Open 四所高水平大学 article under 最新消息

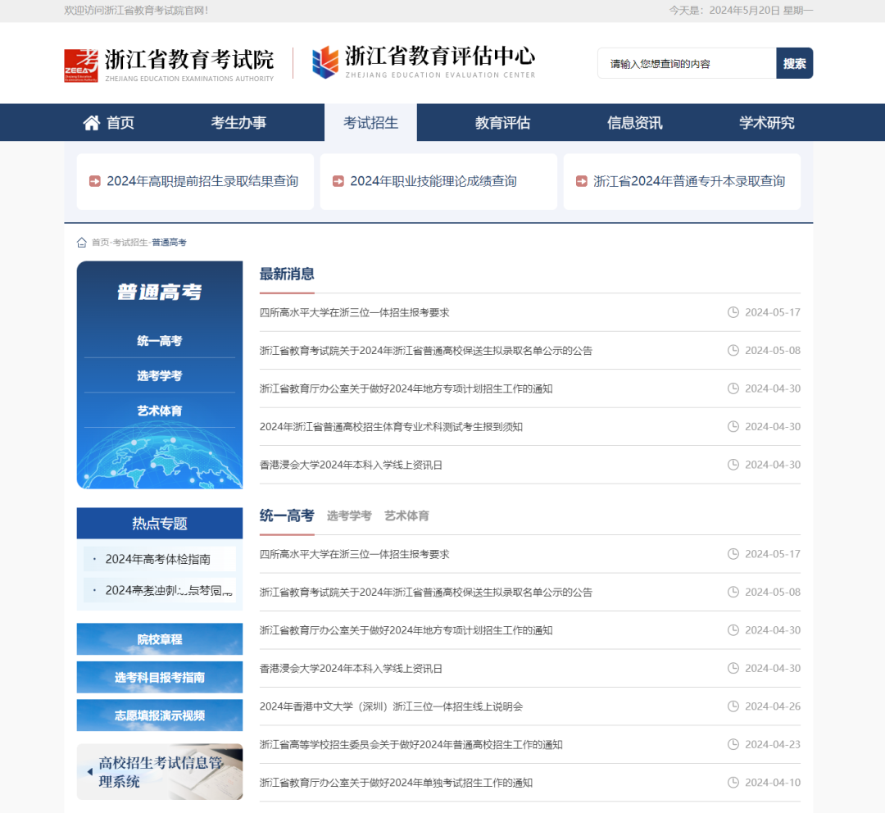(x=355, y=312)
